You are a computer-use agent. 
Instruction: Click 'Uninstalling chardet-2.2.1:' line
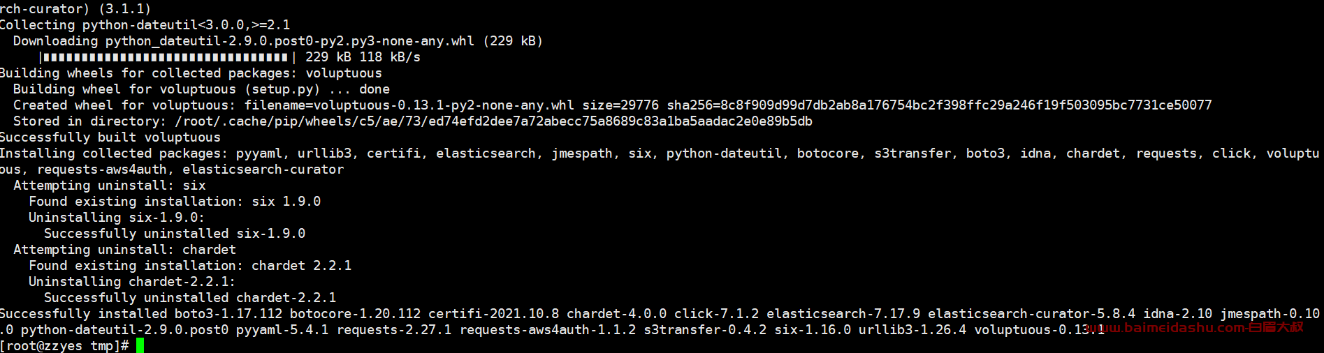[132, 282]
